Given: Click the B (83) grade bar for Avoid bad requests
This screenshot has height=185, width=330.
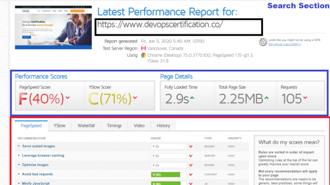Looking at the screenshot, I should click(x=169, y=174).
